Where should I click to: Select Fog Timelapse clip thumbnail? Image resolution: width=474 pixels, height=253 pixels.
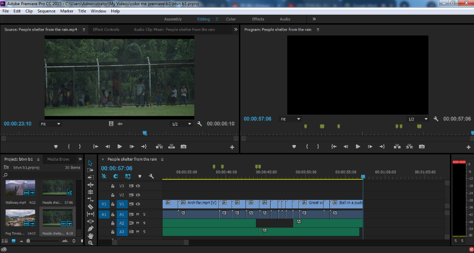[x=20, y=218]
